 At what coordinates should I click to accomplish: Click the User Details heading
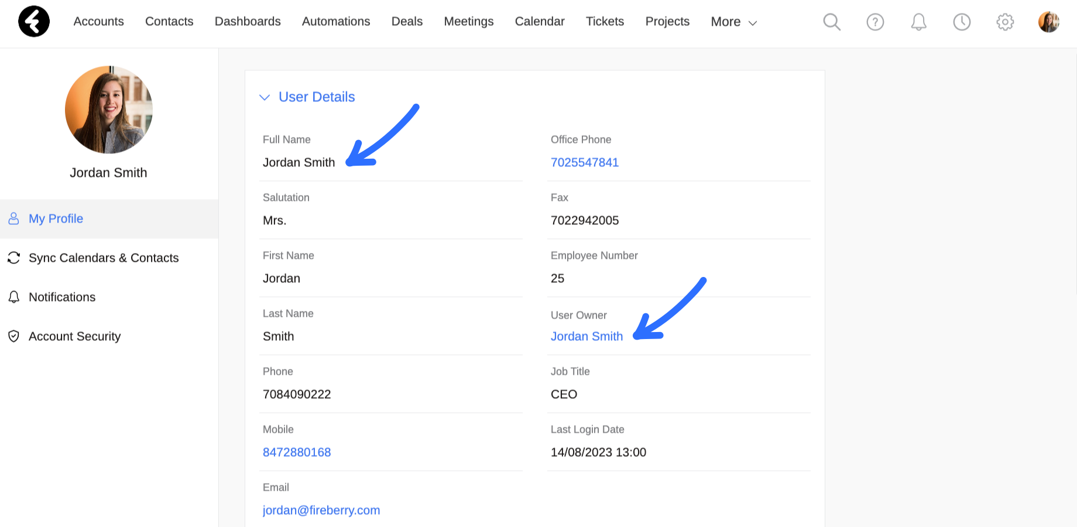317,97
